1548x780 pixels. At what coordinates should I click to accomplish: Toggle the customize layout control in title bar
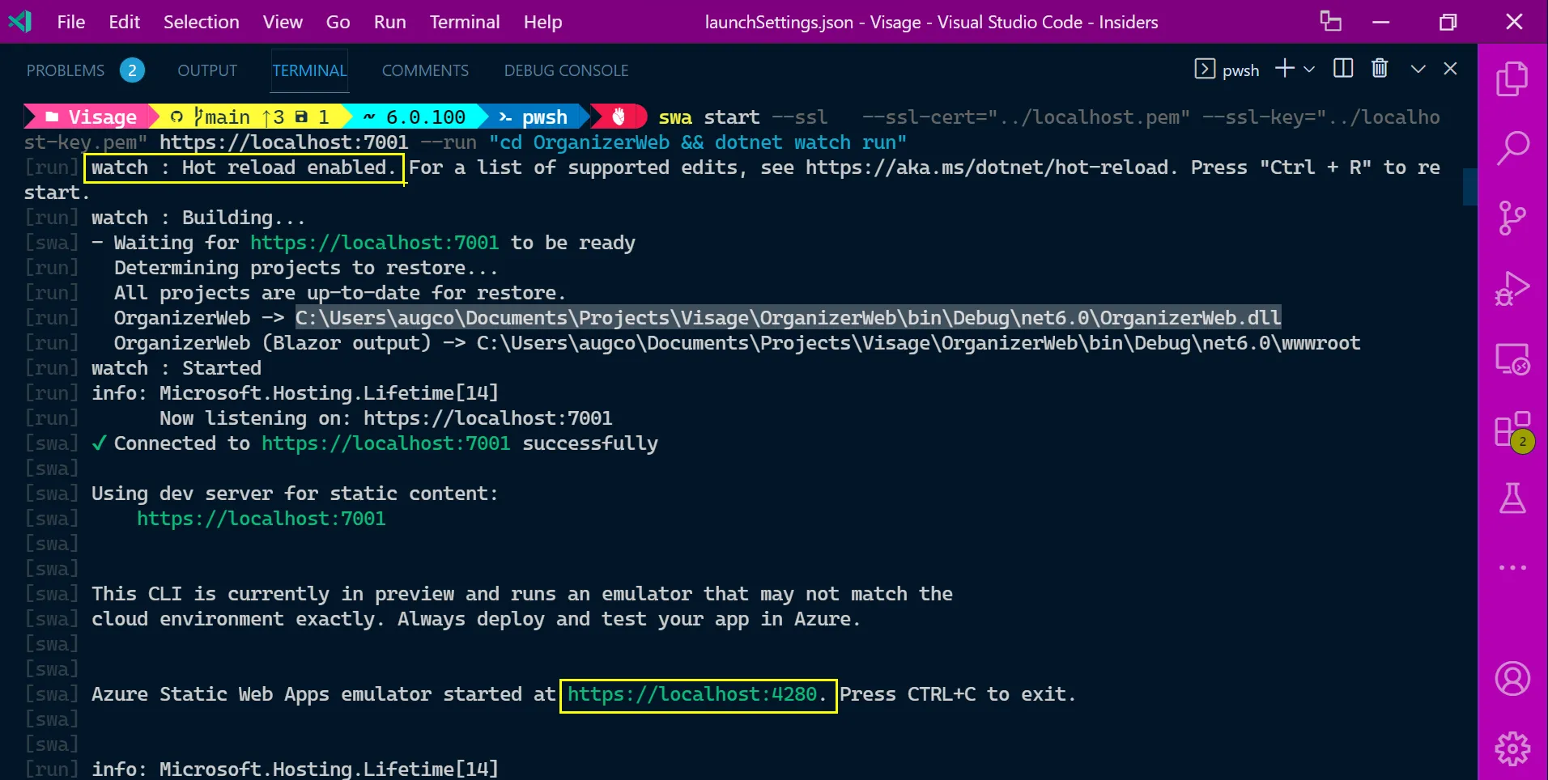pos(1330,22)
